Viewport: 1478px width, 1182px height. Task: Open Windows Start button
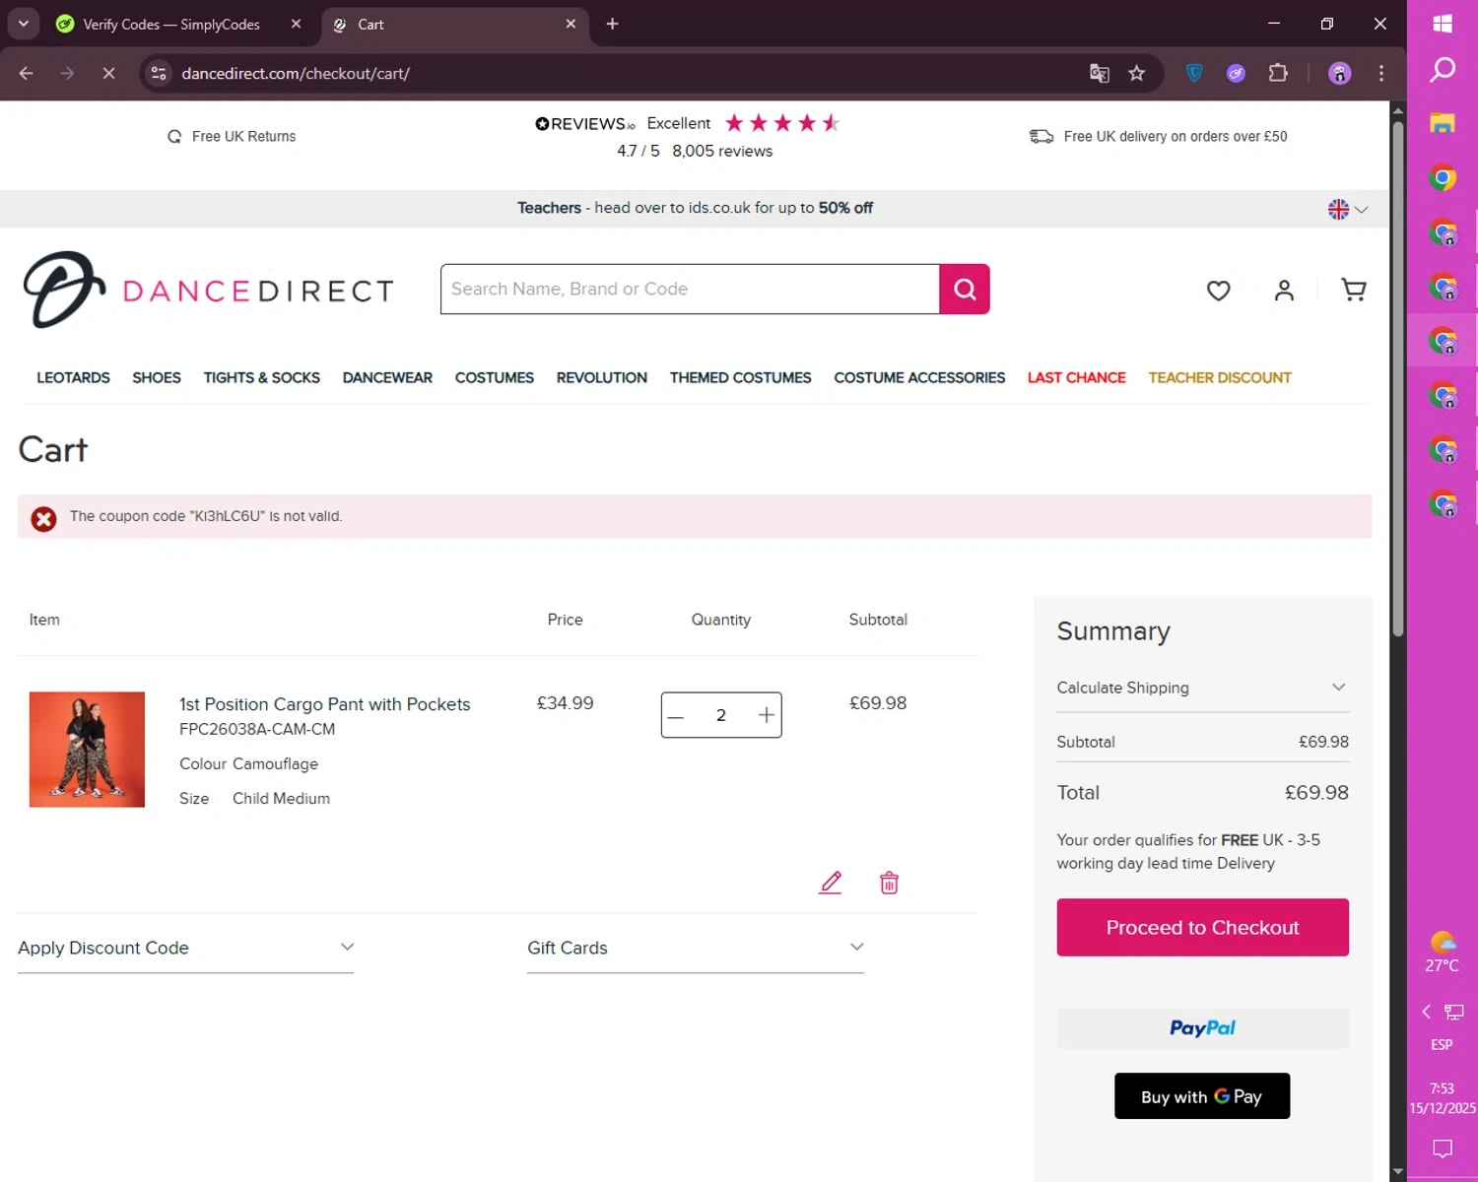coord(1443,24)
